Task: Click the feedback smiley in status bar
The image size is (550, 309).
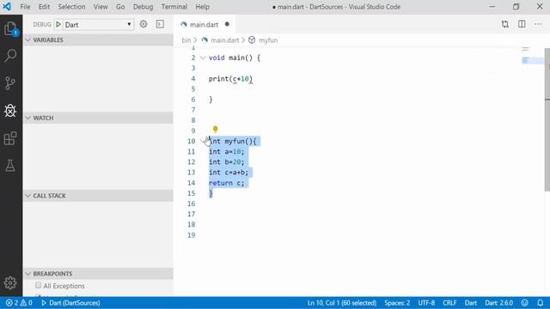Action: pyautogui.click(x=525, y=303)
